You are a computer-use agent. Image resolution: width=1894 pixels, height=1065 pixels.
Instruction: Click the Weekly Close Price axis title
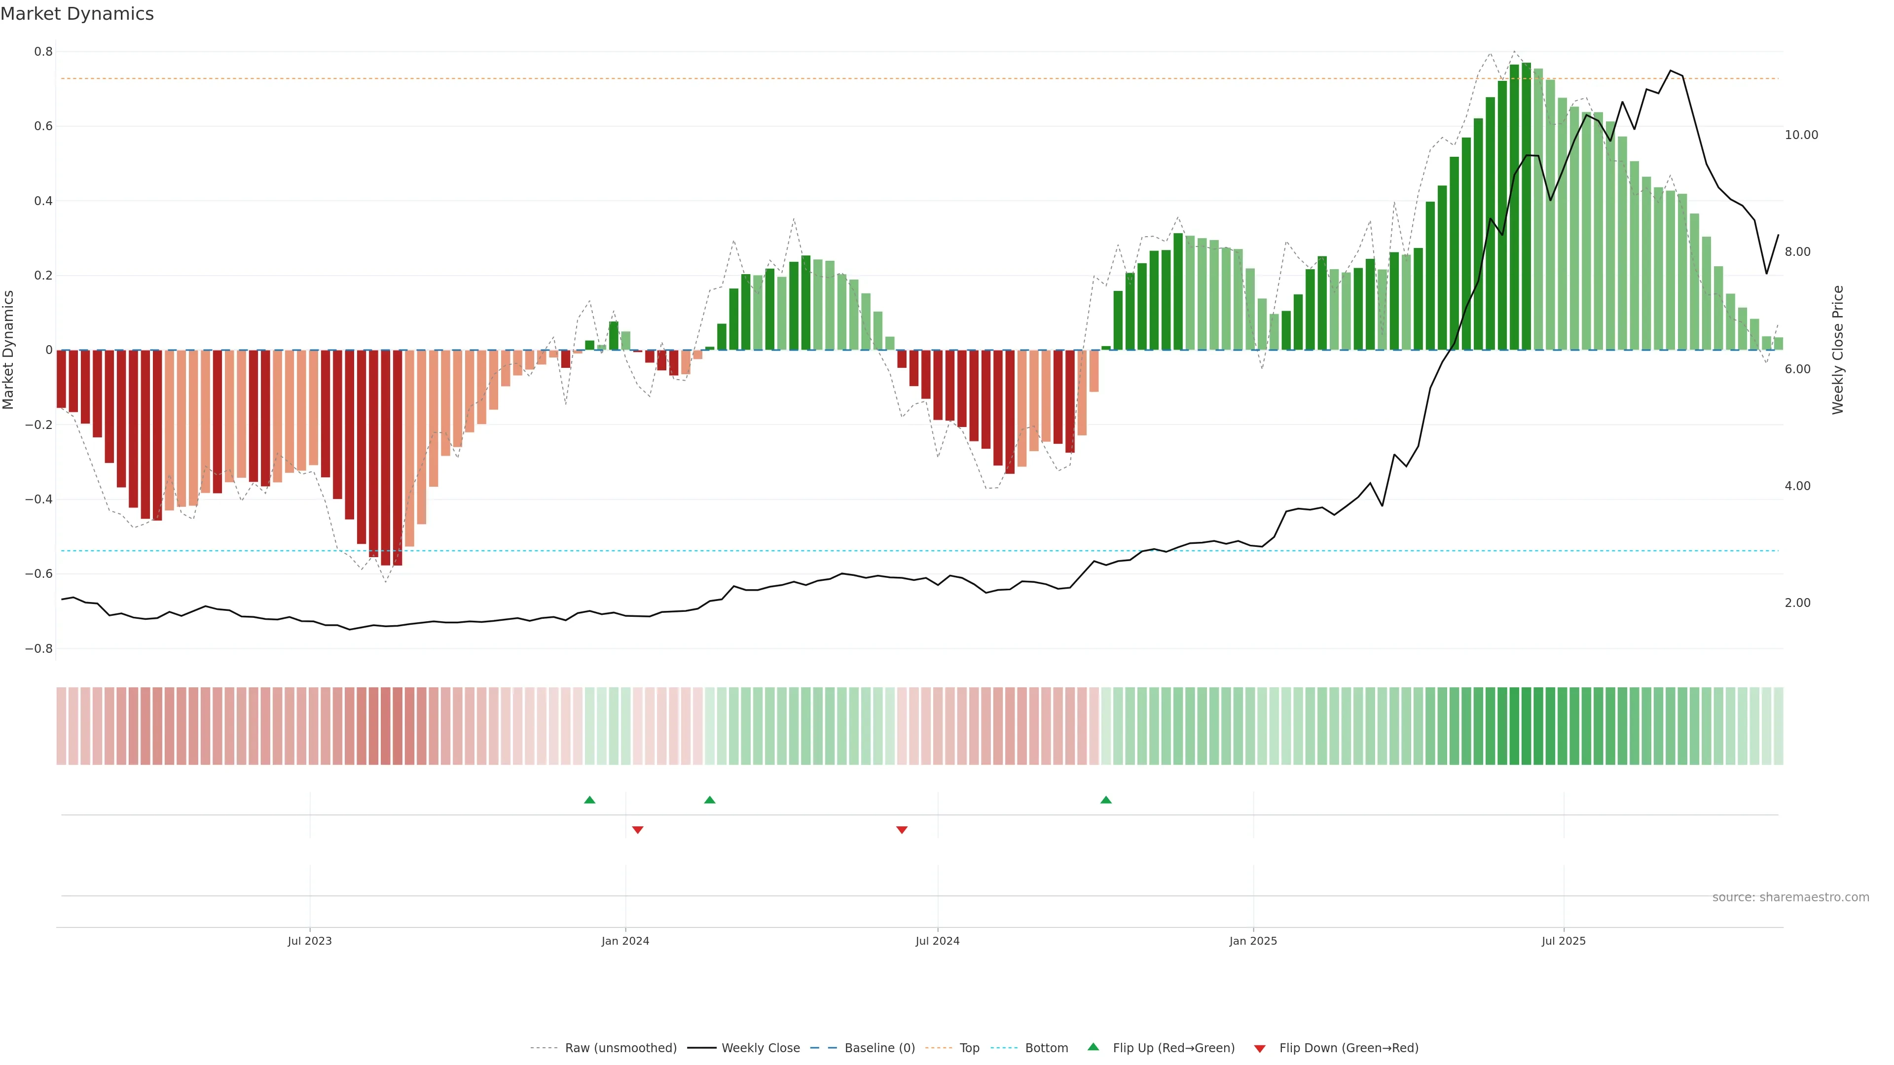click(x=1837, y=350)
